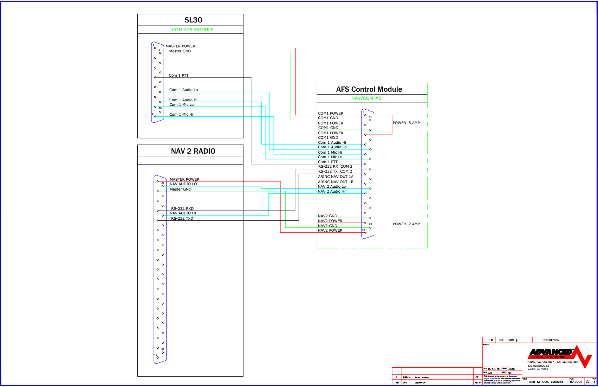Click the drawing date '8/14/15'
The width and height of the screenshot is (598, 387).
click(494, 369)
